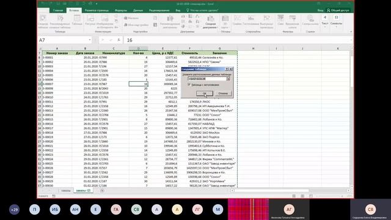This screenshot has height=220, width=391.
Task: Click the 'Номер заказа' header cell
Action: (57, 53)
